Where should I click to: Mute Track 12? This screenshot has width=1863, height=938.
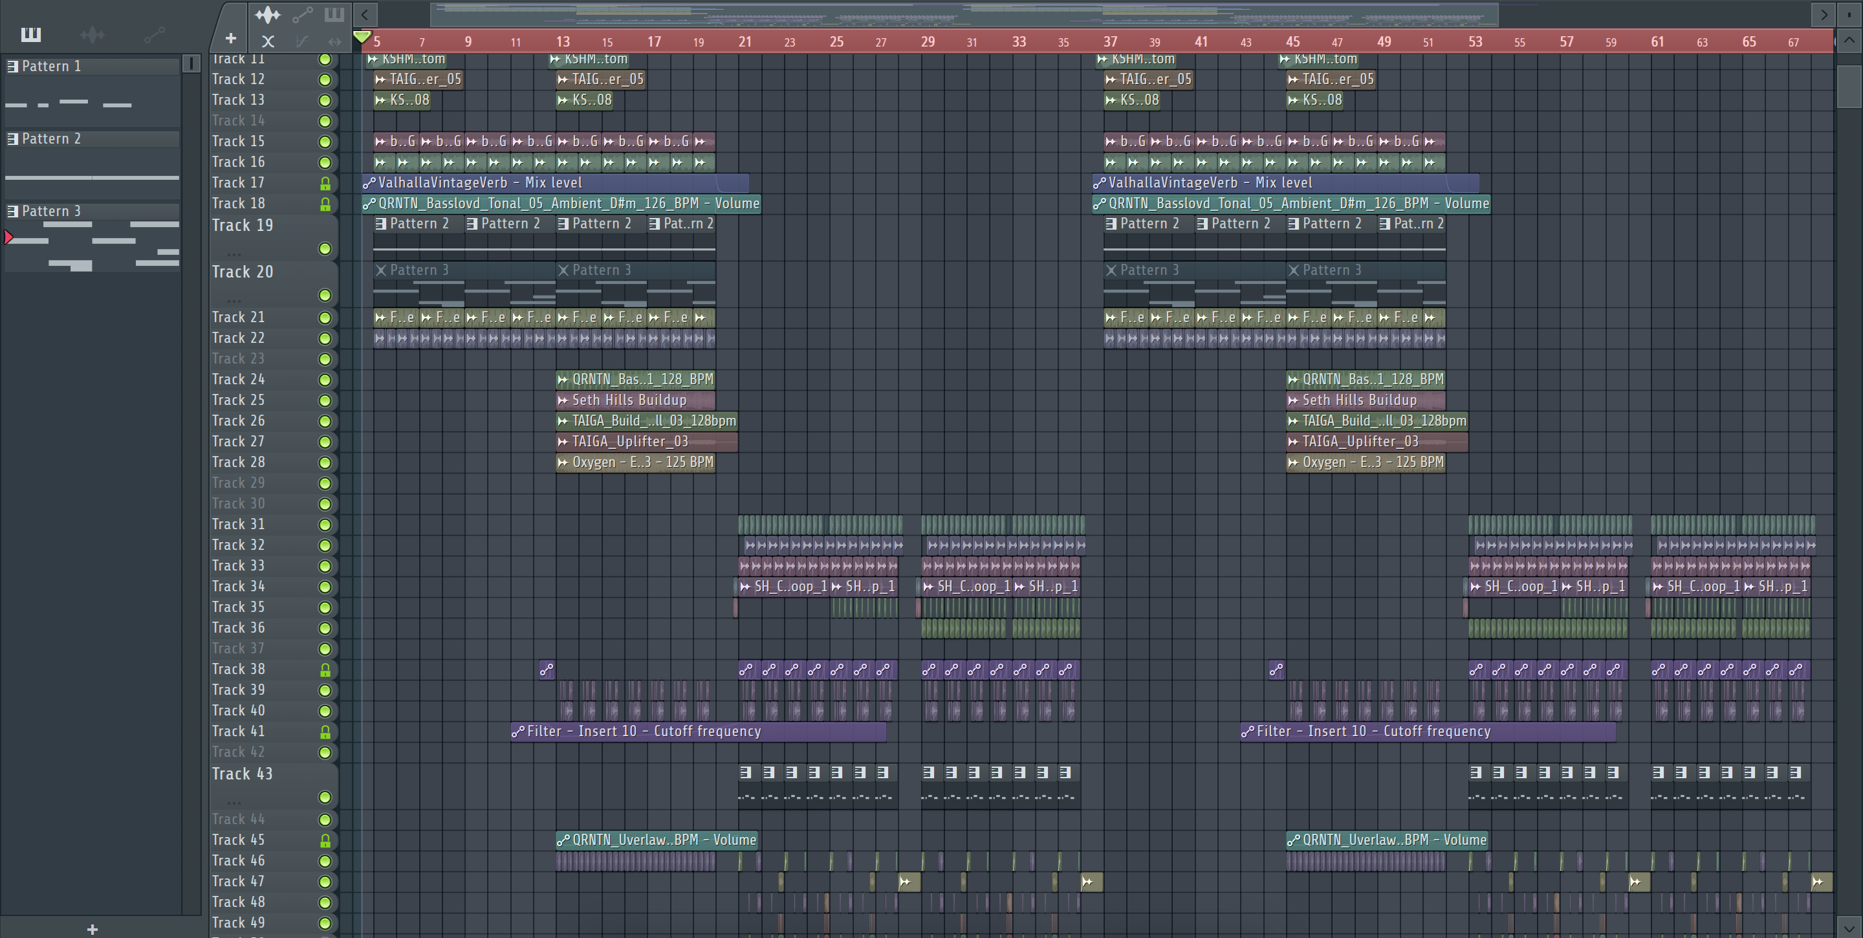pyautogui.click(x=325, y=80)
